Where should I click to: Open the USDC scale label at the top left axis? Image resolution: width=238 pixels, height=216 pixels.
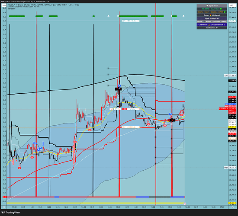pos(4,5)
